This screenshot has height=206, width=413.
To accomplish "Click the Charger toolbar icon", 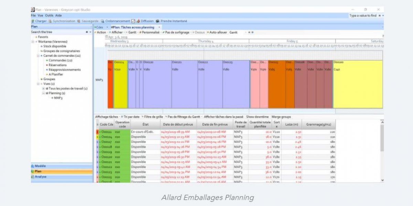I will 33,21.
